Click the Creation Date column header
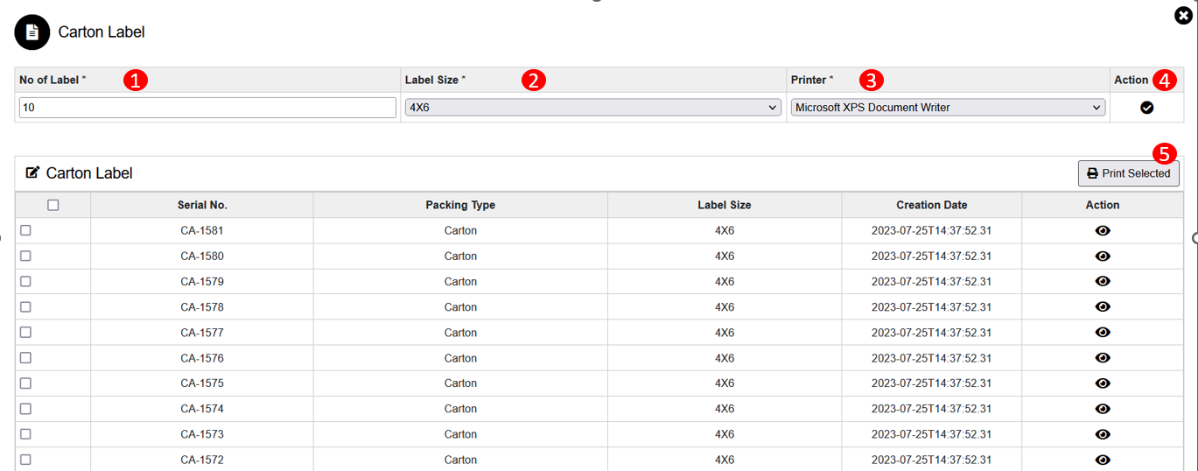 click(x=931, y=205)
